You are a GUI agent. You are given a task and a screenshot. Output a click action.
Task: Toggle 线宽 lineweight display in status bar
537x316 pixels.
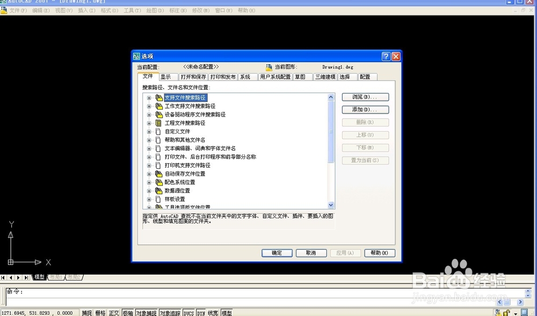click(213, 313)
